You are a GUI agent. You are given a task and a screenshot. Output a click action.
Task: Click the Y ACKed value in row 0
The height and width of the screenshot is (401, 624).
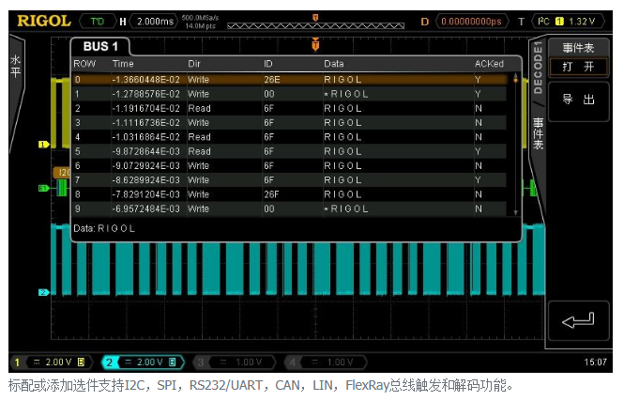tap(478, 80)
